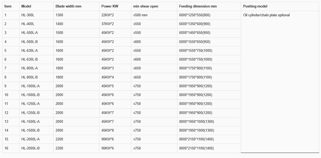The height and width of the screenshot is (158, 321).
Task: Select the HL-300L model cell
Action: pyautogui.click(x=28, y=15)
